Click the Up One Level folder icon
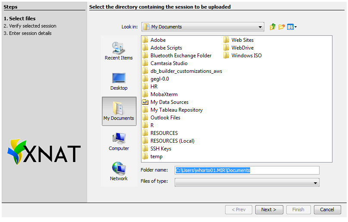This screenshot has width=348, height=222. point(273,27)
